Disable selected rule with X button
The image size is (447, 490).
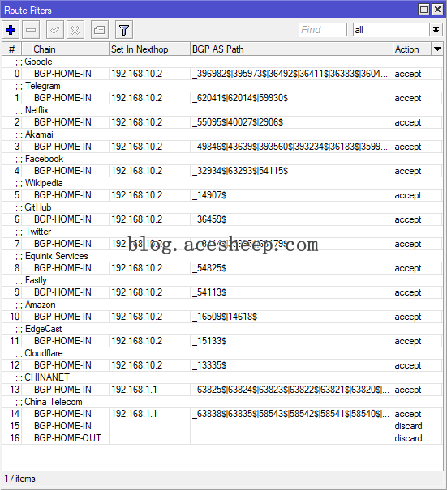[75, 30]
